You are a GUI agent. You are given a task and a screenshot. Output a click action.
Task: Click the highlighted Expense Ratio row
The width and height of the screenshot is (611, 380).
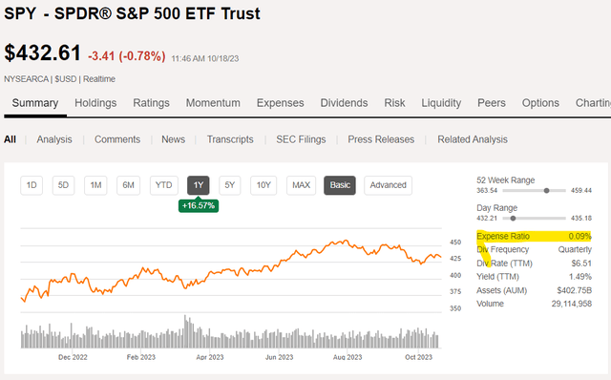(534, 236)
